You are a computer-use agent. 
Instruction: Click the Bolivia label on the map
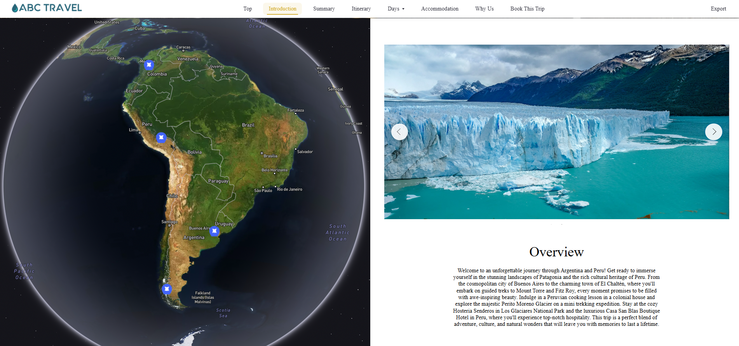(195, 152)
